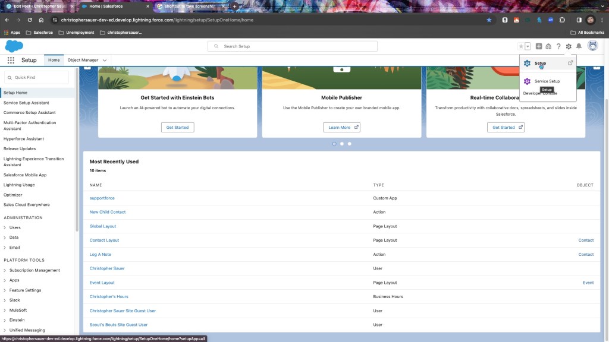609x342 pixels.
Task: Open the Help question mark icon
Action: coord(558,46)
